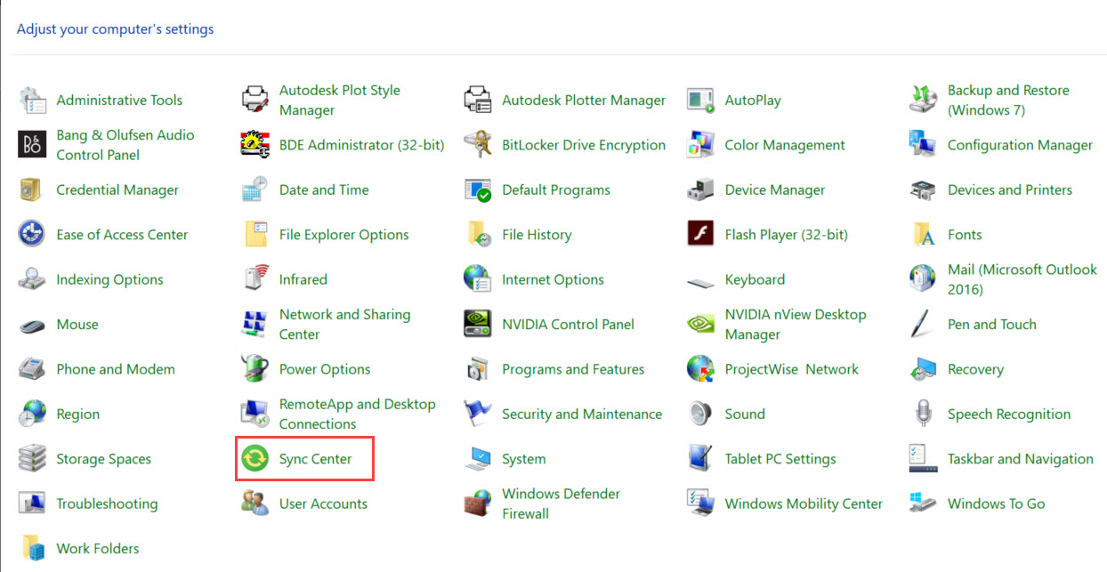Viewport: 1107px width, 572px height.
Task: Click the Mouse link
Action: point(77,325)
